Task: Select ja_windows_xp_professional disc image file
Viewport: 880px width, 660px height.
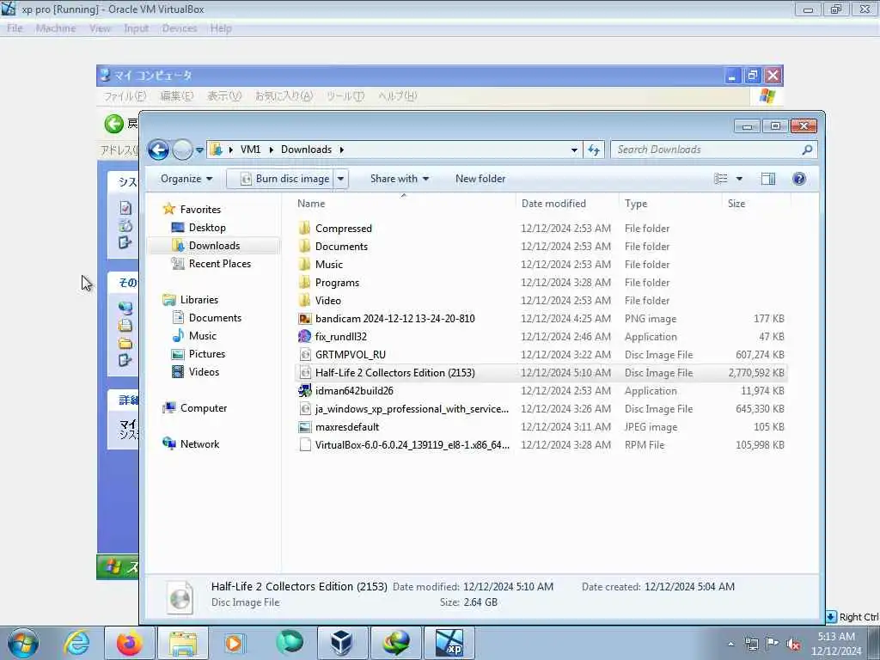Action: pyautogui.click(x=412, y=408)
